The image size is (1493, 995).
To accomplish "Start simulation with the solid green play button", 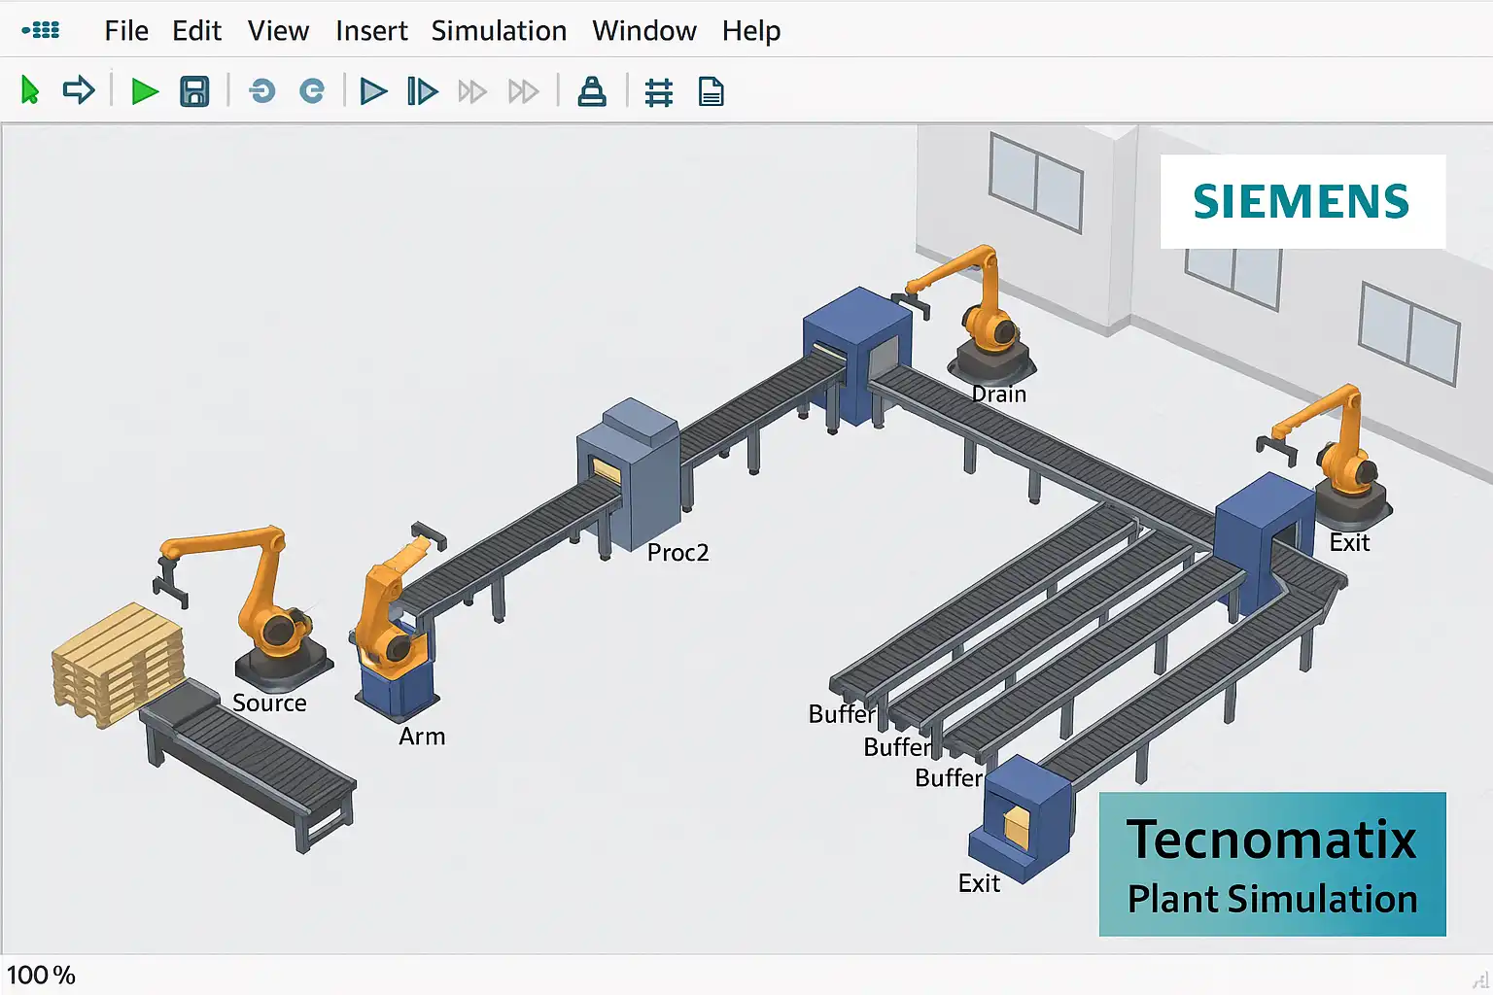I will click(x=145, y=91).
